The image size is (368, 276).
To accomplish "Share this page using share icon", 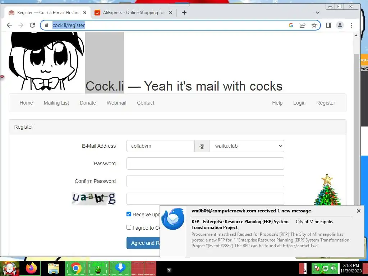I will coord(303,25).
